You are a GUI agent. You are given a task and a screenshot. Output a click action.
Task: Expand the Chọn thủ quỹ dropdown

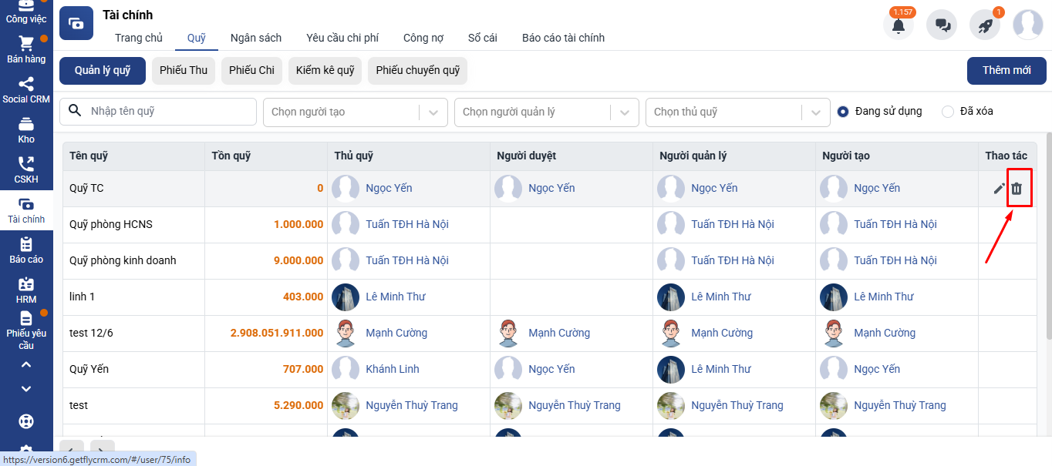[x=737, y=112]
